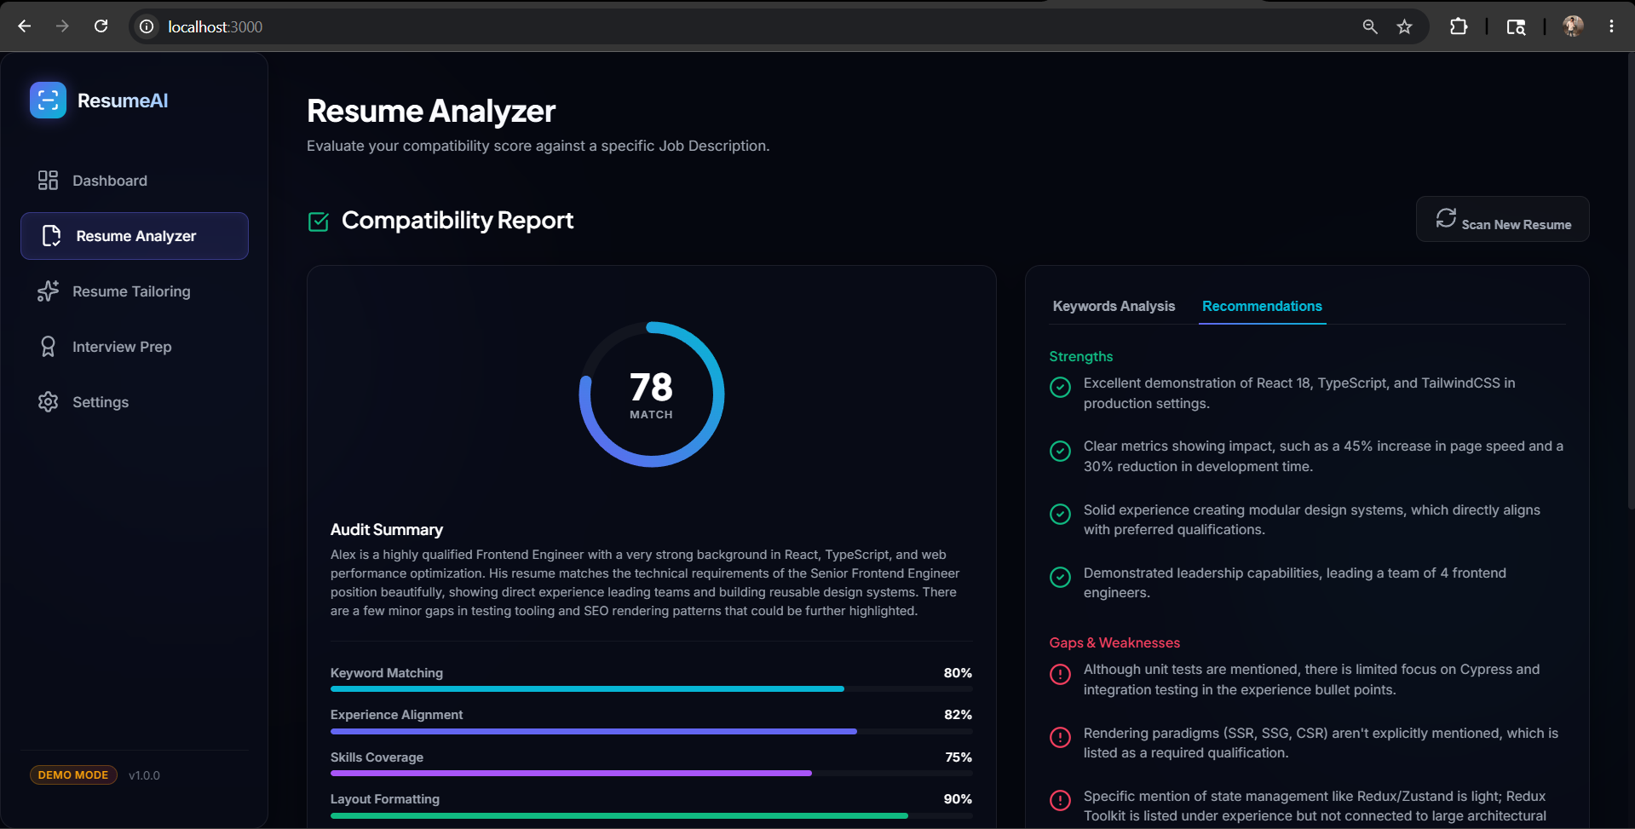Reload the page with the browser refresh icon

[x=101, y=26]
